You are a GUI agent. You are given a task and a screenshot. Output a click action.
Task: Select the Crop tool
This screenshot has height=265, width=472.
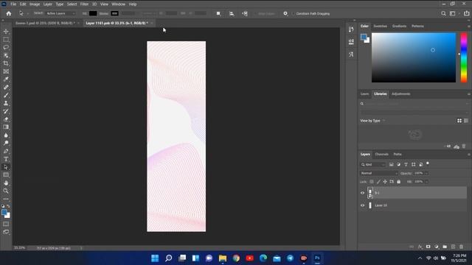click(6, 63)
